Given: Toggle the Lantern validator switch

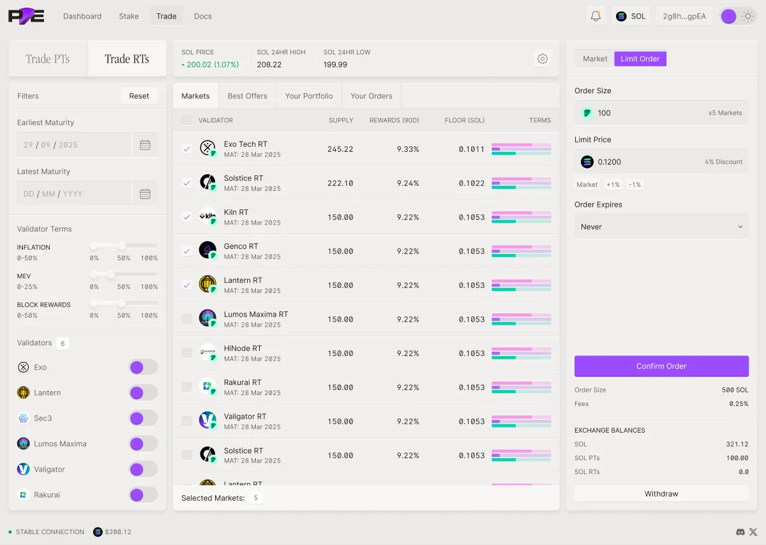Looking at the screenshot, I should (x=143, y=392).
